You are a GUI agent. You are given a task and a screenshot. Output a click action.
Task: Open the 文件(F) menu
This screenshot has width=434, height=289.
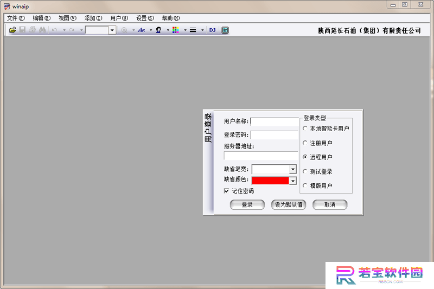(x=16, y=18)
